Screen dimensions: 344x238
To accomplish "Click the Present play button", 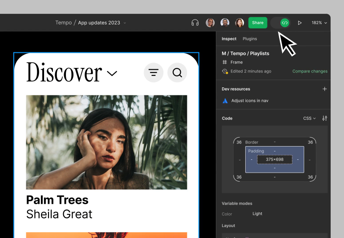I will click(x=299, y=23).
